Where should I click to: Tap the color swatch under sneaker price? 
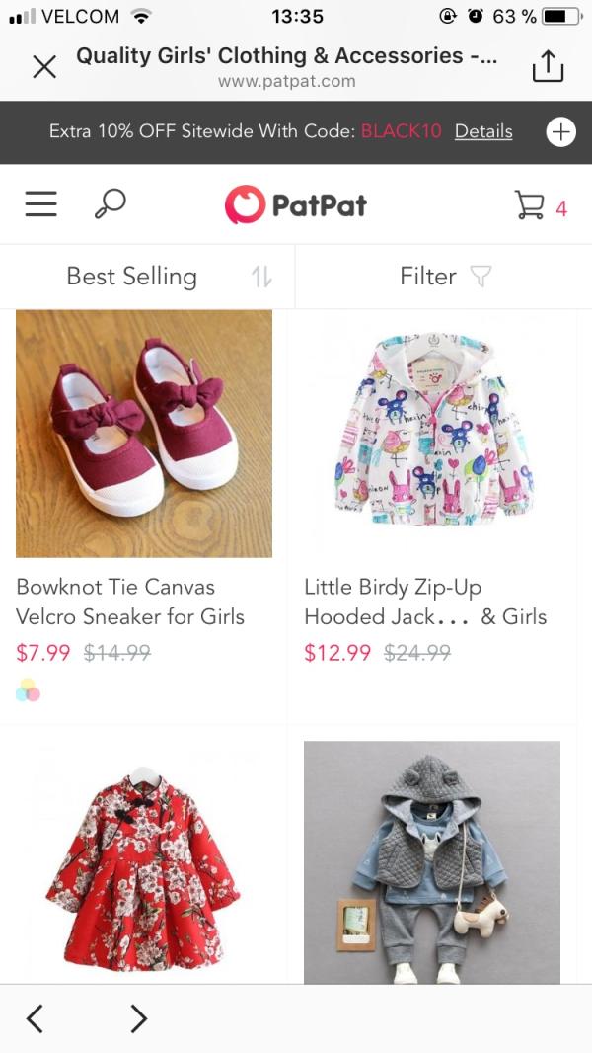pyautogui.click(x=29, y=690)
